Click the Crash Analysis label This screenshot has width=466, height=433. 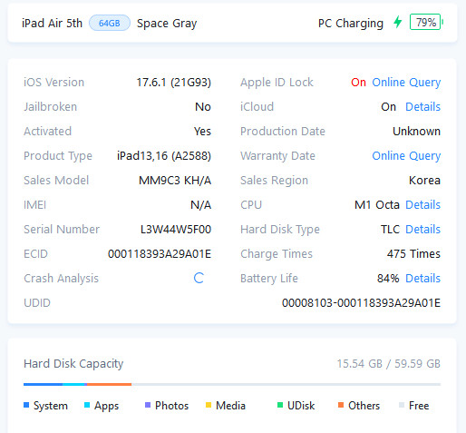[x=61, y=279]
